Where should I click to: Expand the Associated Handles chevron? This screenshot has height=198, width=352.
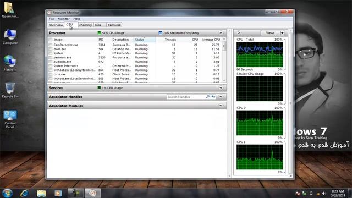(221, 97)
